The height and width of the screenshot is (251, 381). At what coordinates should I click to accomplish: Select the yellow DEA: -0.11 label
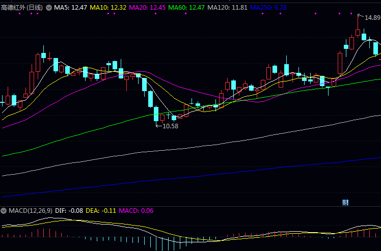102,210
